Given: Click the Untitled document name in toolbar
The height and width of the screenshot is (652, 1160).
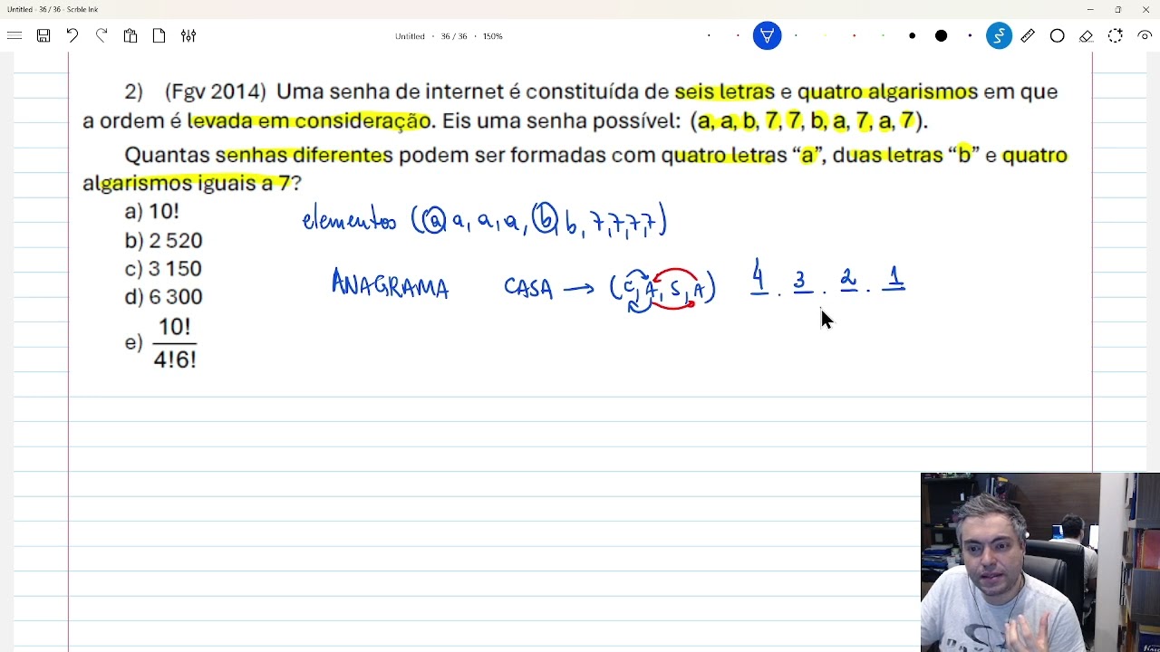Looking at the screenshot, I should pyautogui.click(x=410, y=36).
